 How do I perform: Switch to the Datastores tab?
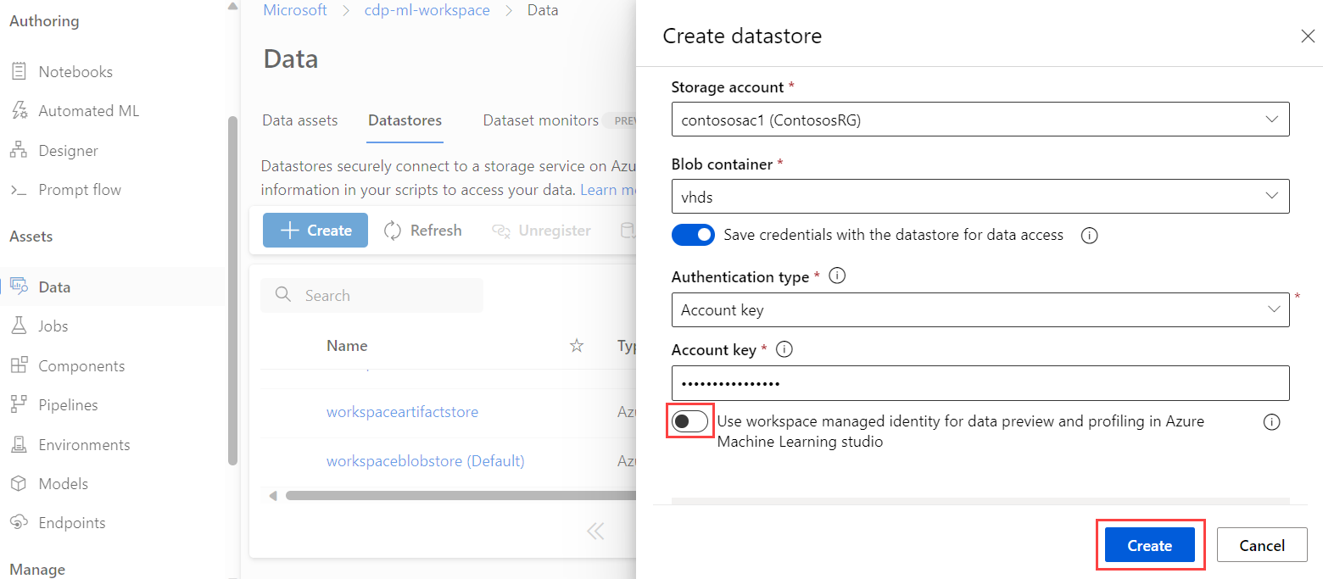coord(405,120)
